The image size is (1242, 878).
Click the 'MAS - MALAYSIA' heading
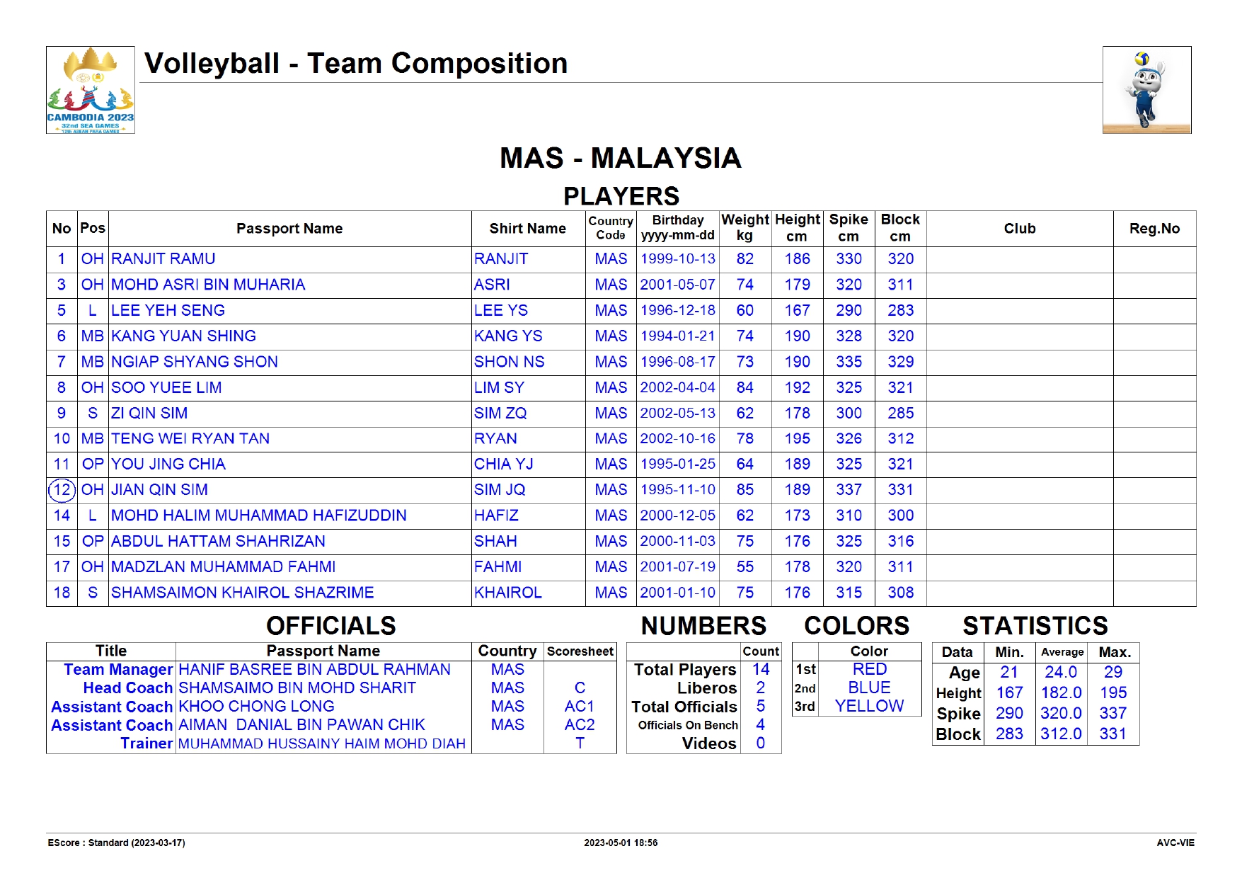(x=621, y=158)
